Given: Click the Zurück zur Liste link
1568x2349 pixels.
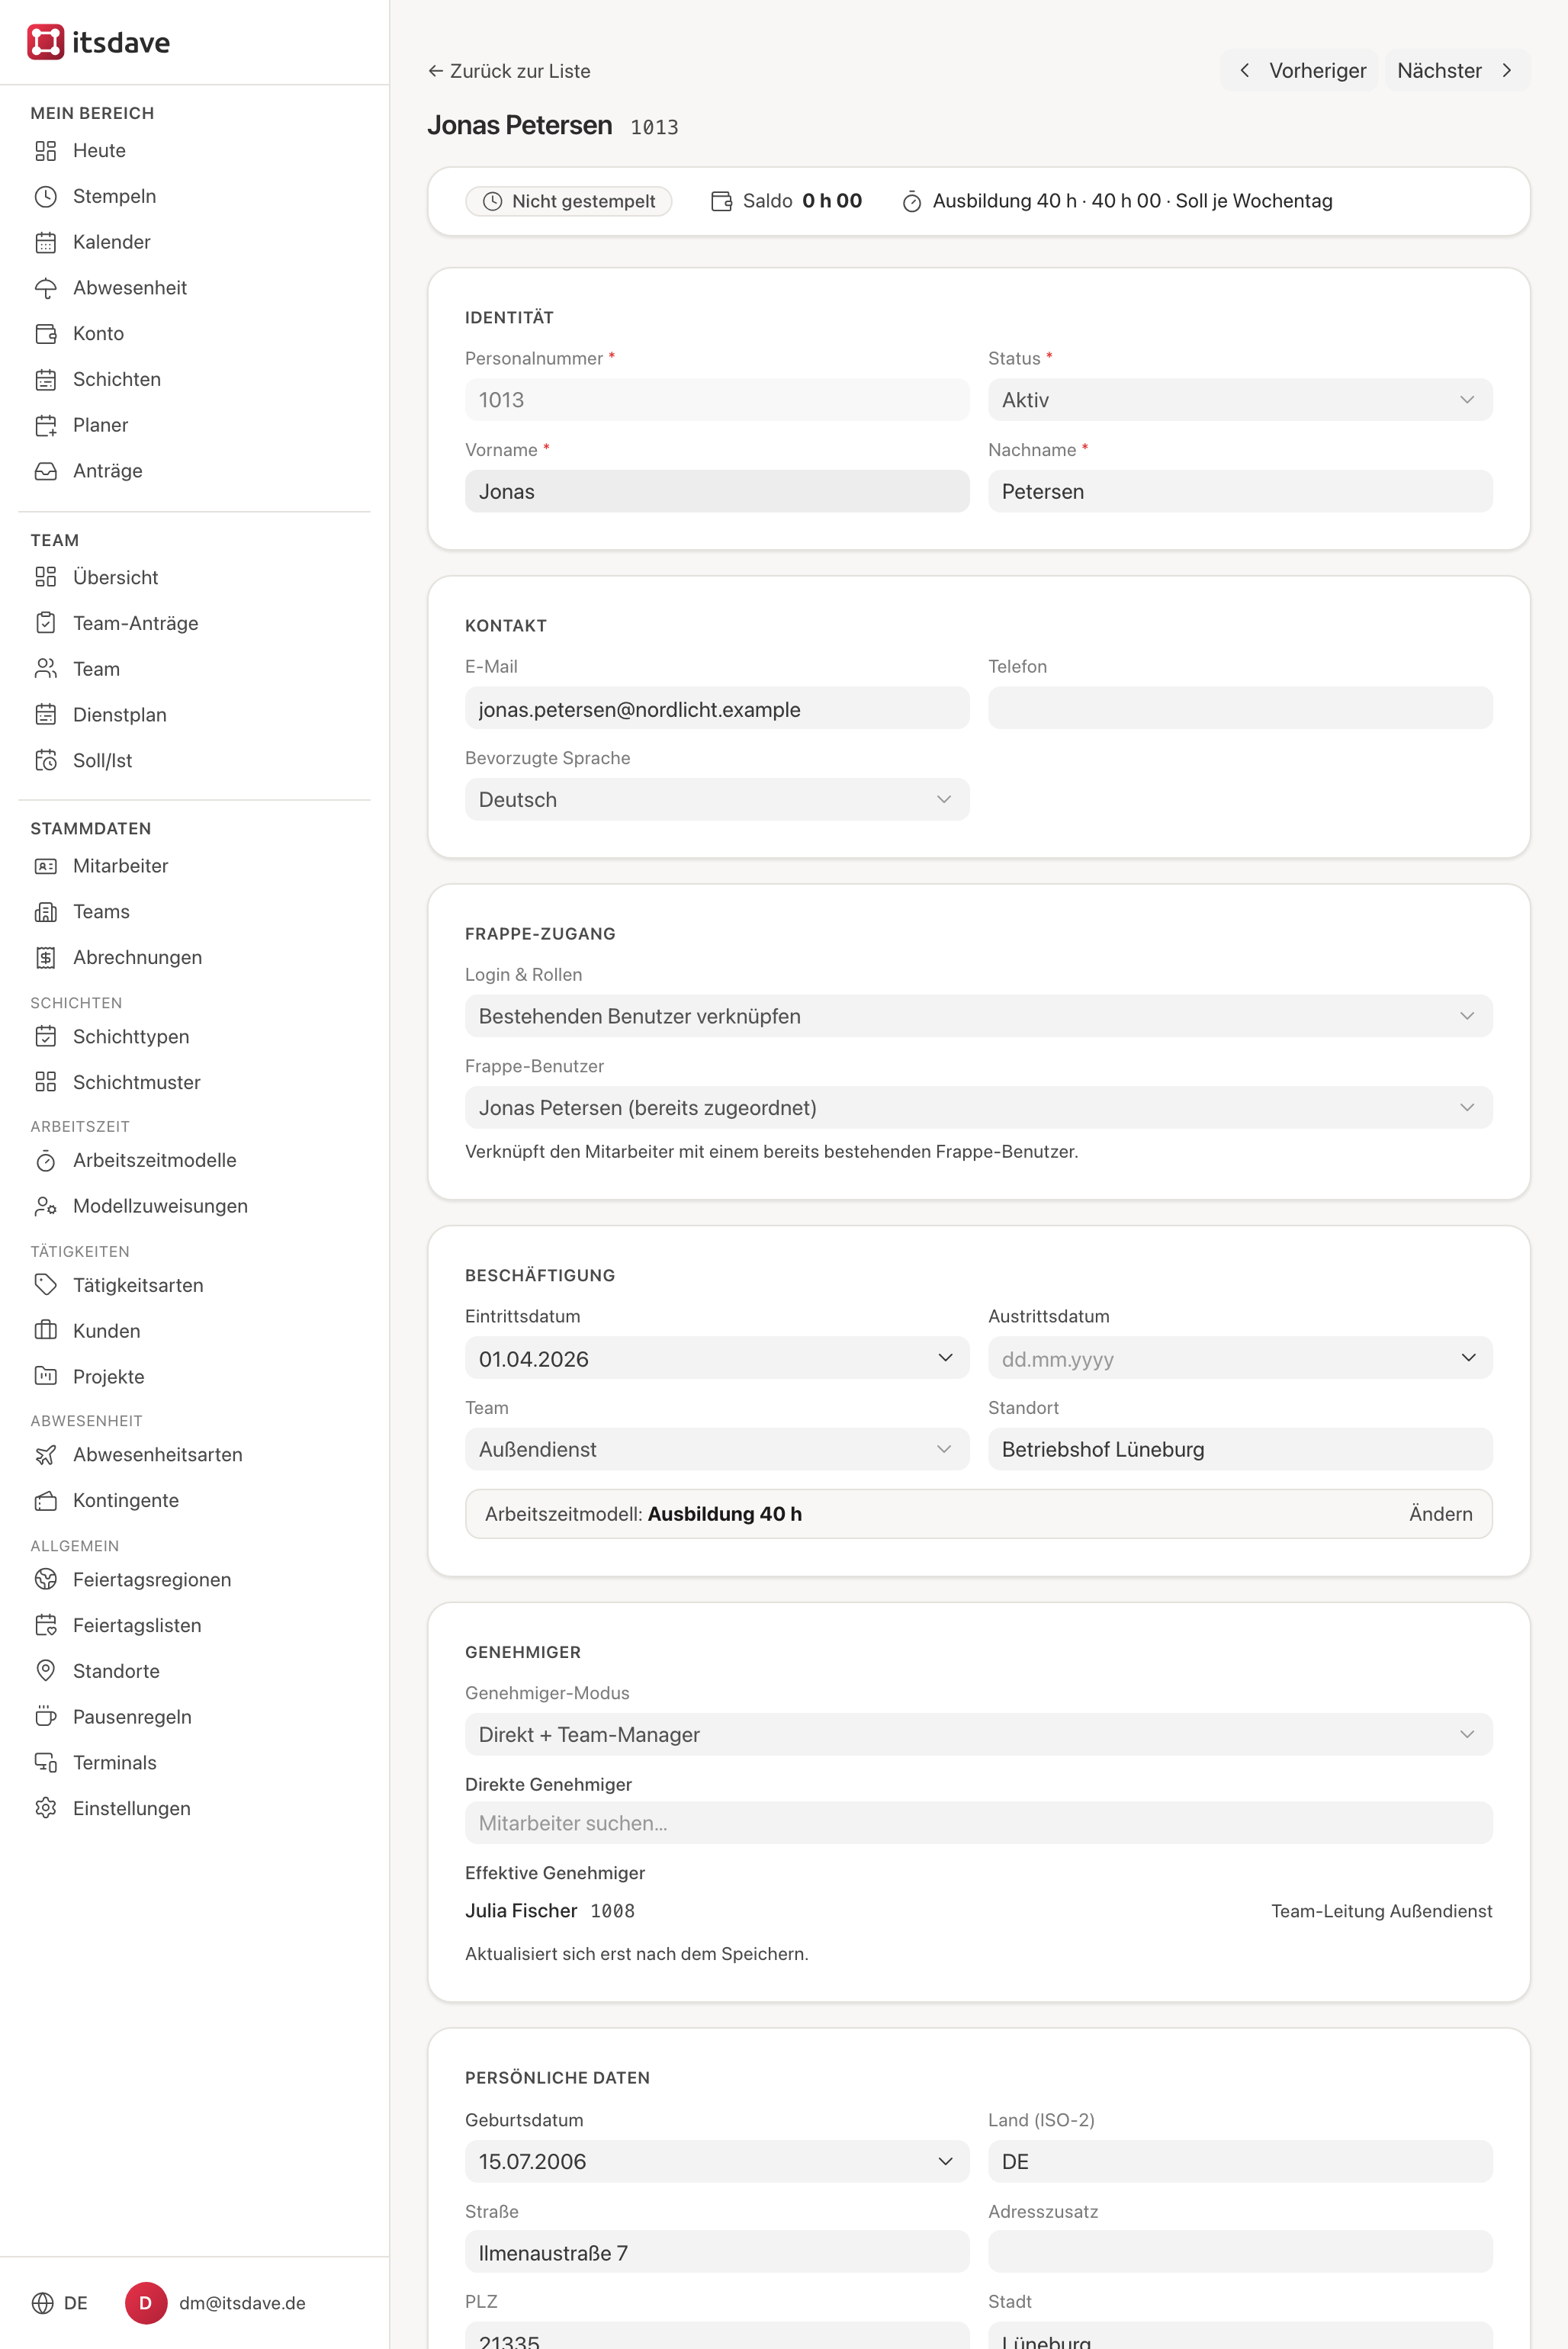Looking at the screenshot, I should click(x=509, y=71).
